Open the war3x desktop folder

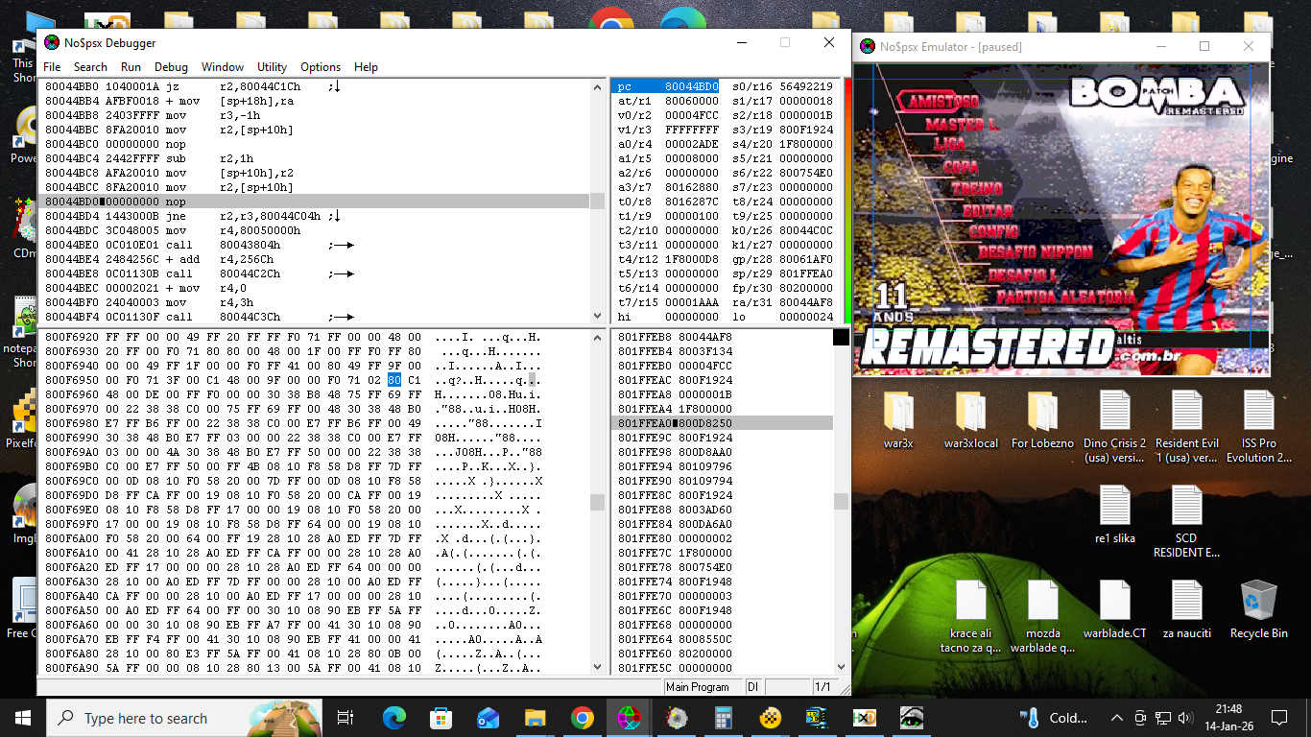point(898,420)
